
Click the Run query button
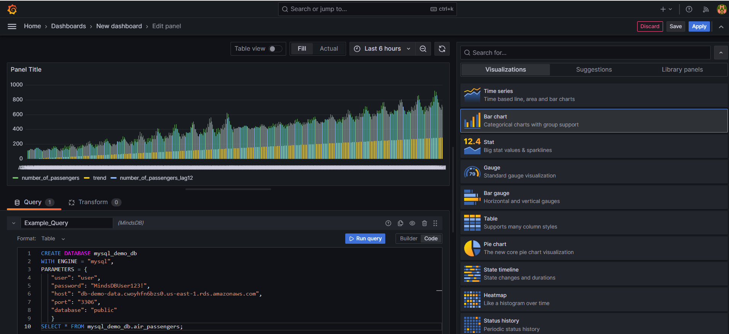click(x=365, y=238)
